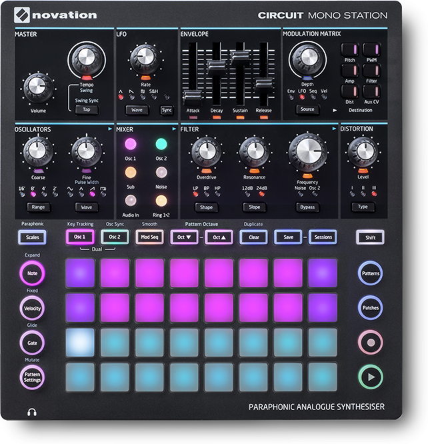Toggle the Ring 1*2 mixer pad

pos(161,201)
